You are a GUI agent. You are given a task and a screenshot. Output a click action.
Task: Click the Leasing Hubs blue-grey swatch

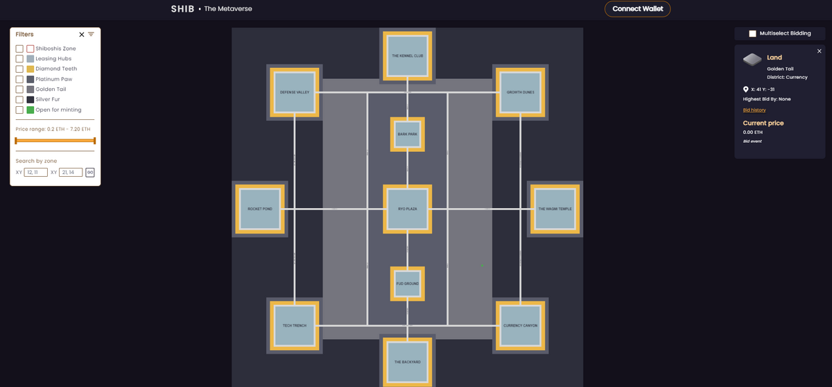(x=30, y=59)
